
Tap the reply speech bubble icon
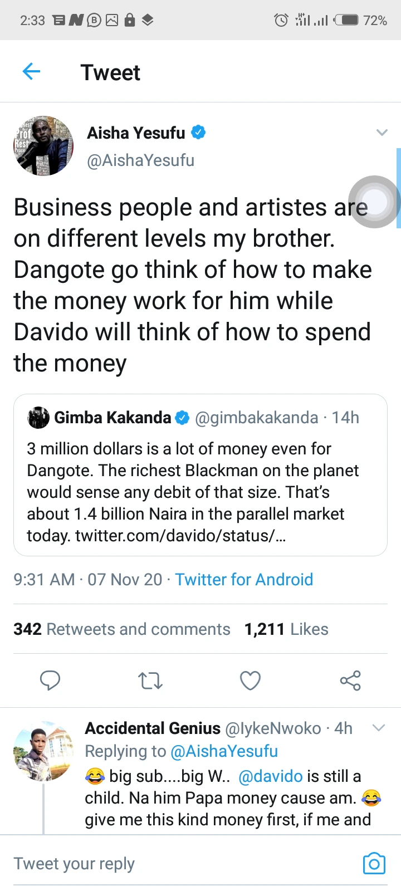click(x=50, y=681)
